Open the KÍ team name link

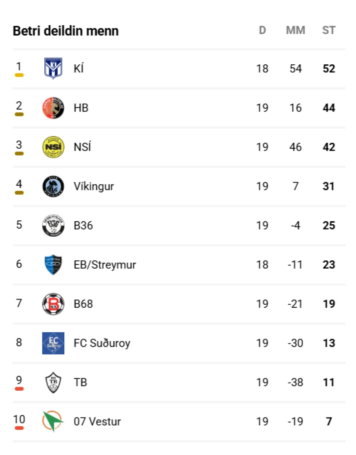(x=79, y=68)
